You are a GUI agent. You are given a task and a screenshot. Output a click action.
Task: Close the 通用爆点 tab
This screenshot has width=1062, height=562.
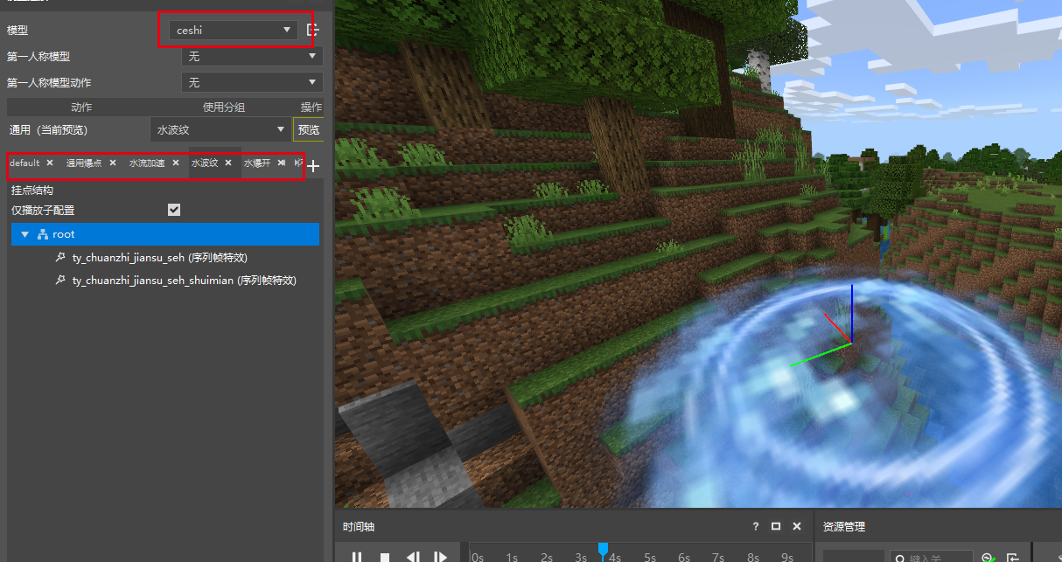click(113, 163)
